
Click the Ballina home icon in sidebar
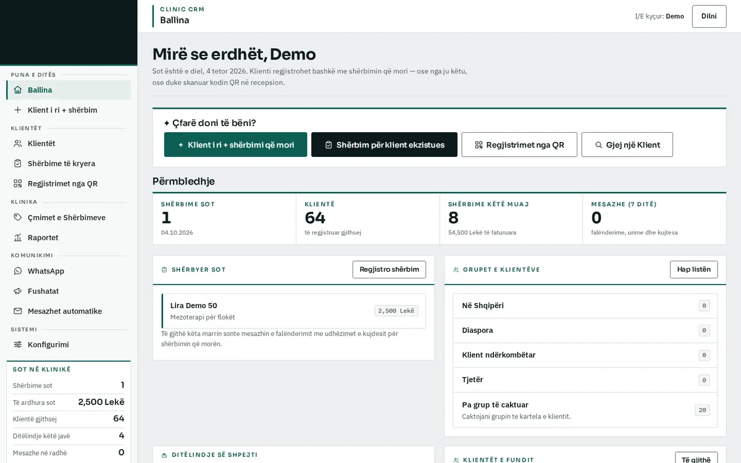click(x=17, y=90)
